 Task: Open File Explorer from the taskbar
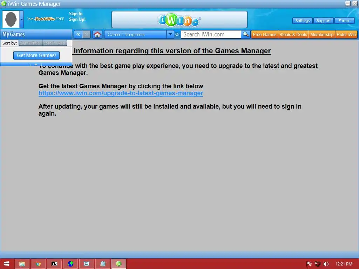coord(22,264)
